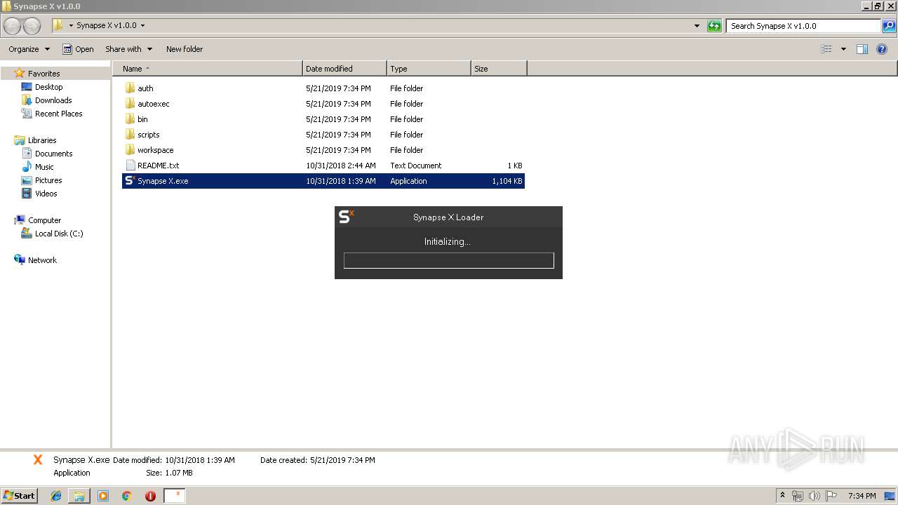This screenshot has height=505, width=898.
Task: Open Music library in navigation pane
Action: (44, 167)
